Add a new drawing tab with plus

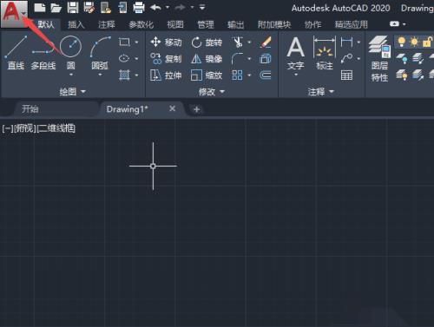coord(197,109)
